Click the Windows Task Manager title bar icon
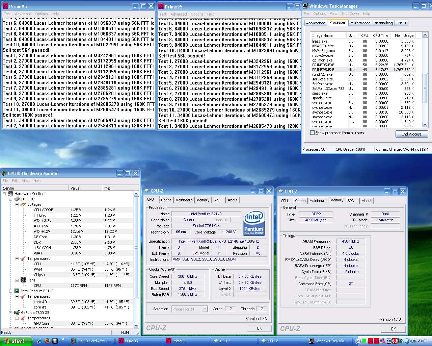Image resolution: width=432 pixels, height=346 pixels. 306,6
